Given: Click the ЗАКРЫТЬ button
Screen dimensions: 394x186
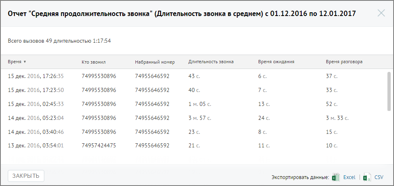Looking at the screenshot, I should tap(26, 176).
